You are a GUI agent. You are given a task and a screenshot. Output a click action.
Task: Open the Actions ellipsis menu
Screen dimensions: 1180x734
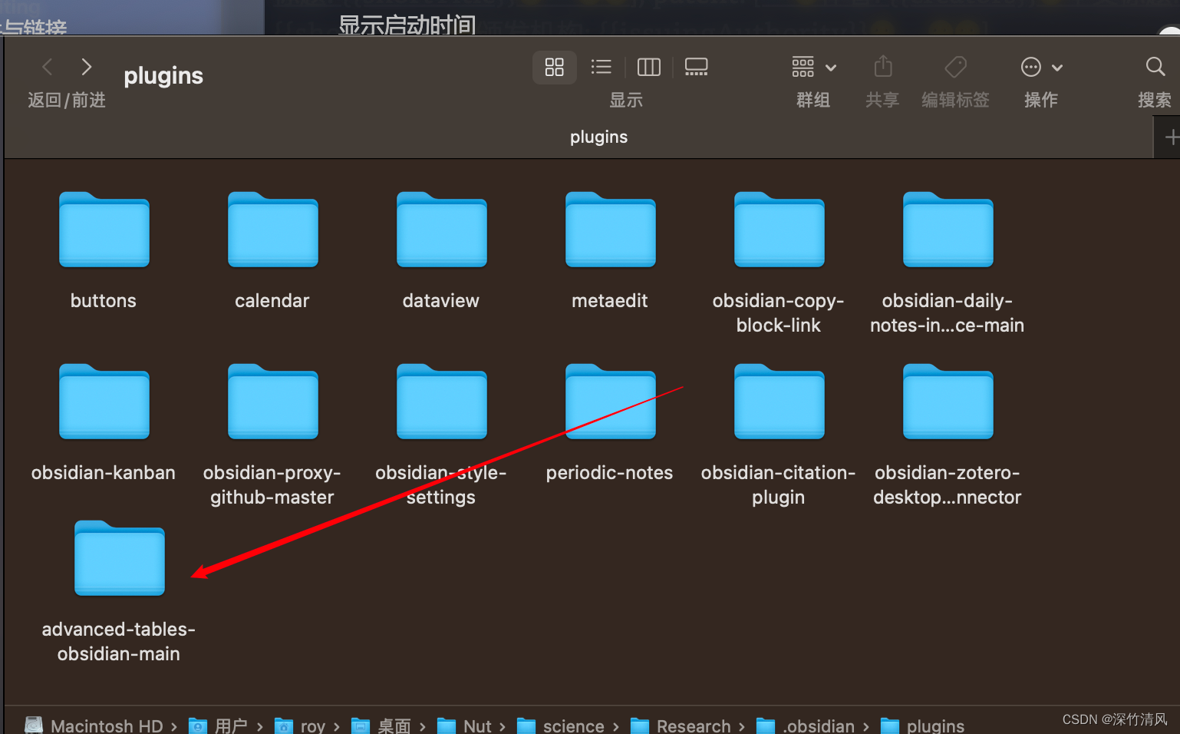coord(1041,67)
